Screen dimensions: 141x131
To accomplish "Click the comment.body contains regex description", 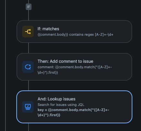I will click(x=75, y=35).
